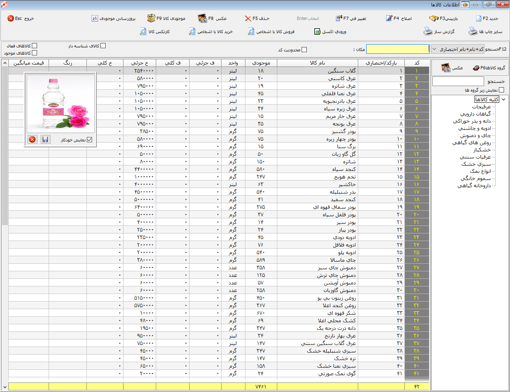The width and height of the screenshot is (510, 392).
Task: Open فروش کالا با اشخاص sales report
Action: [271, 31]
